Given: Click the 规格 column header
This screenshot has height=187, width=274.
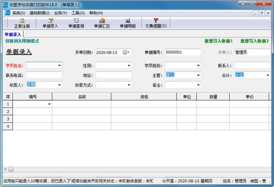Looking at the screenshot, I should click(144, 96).
